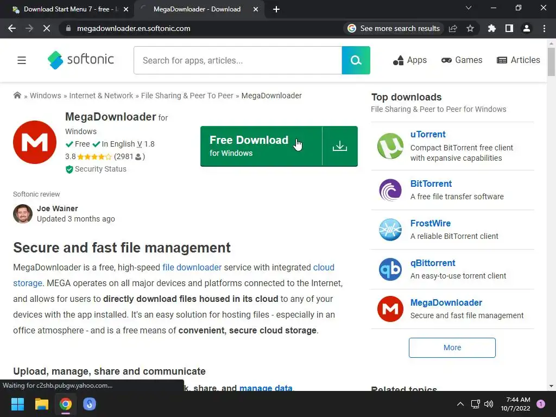Select the MegaDownloader - Download tab

[197, 9]
